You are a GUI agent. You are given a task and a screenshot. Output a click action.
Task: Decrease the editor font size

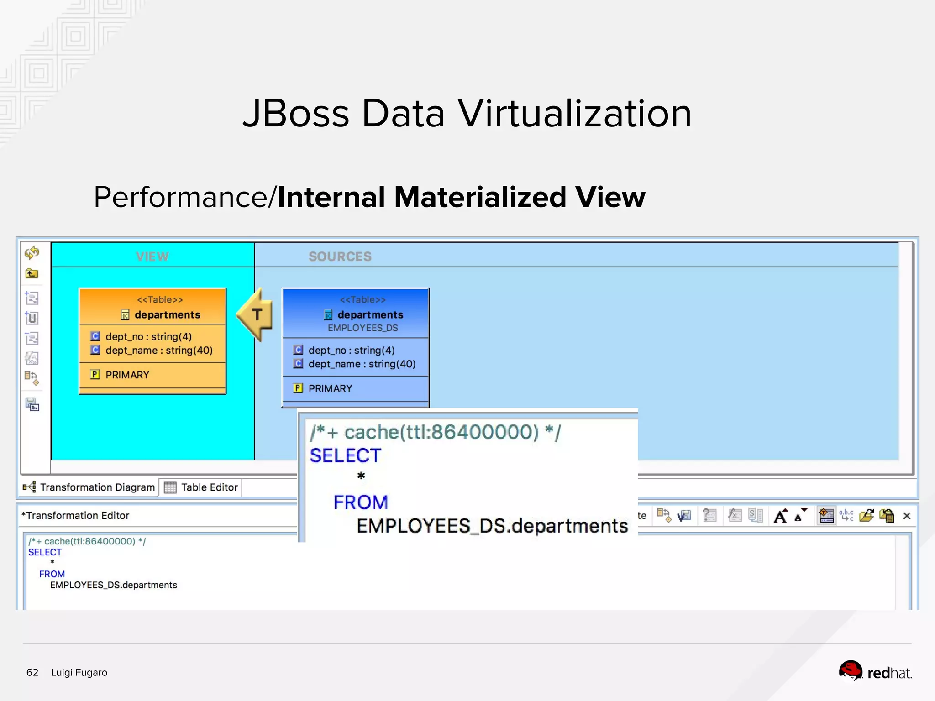(800, 516)
